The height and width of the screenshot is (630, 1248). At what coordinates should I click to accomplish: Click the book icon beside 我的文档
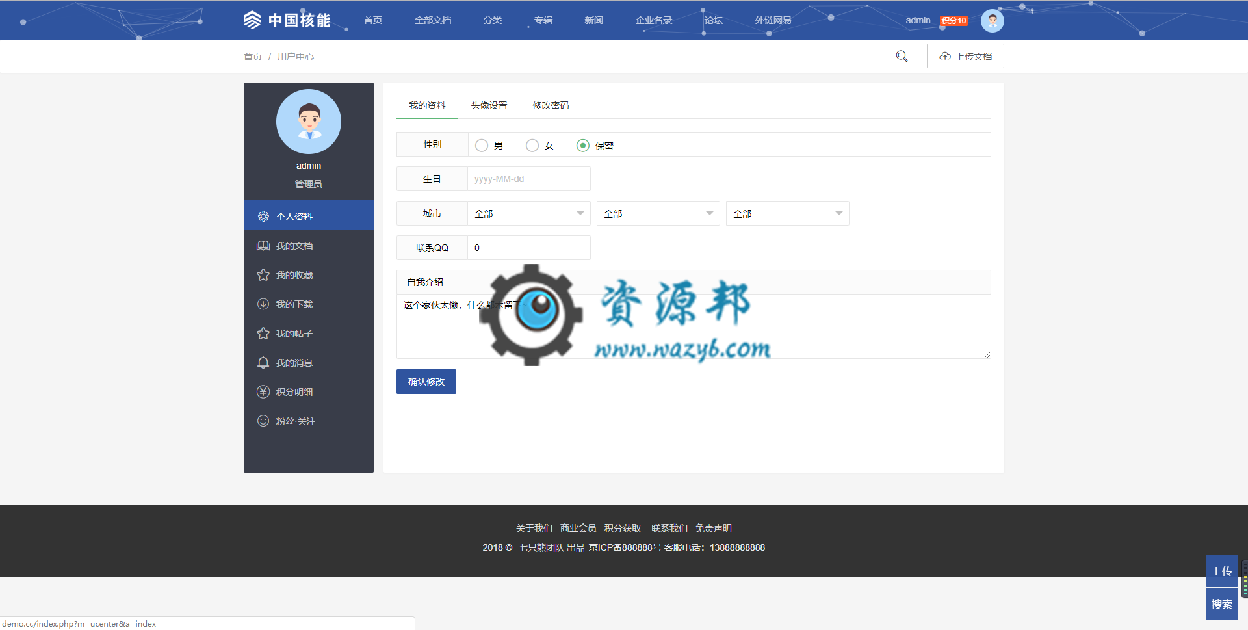(263, 246)
